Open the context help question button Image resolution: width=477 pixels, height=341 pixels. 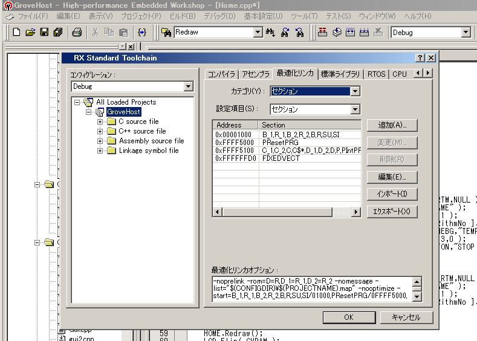420,58
